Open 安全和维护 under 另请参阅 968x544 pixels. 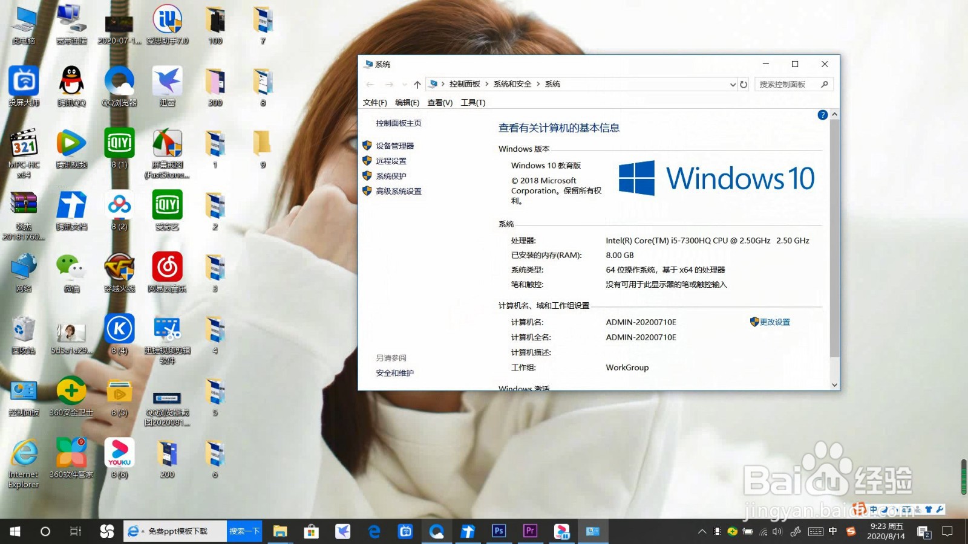click(394, 372)
